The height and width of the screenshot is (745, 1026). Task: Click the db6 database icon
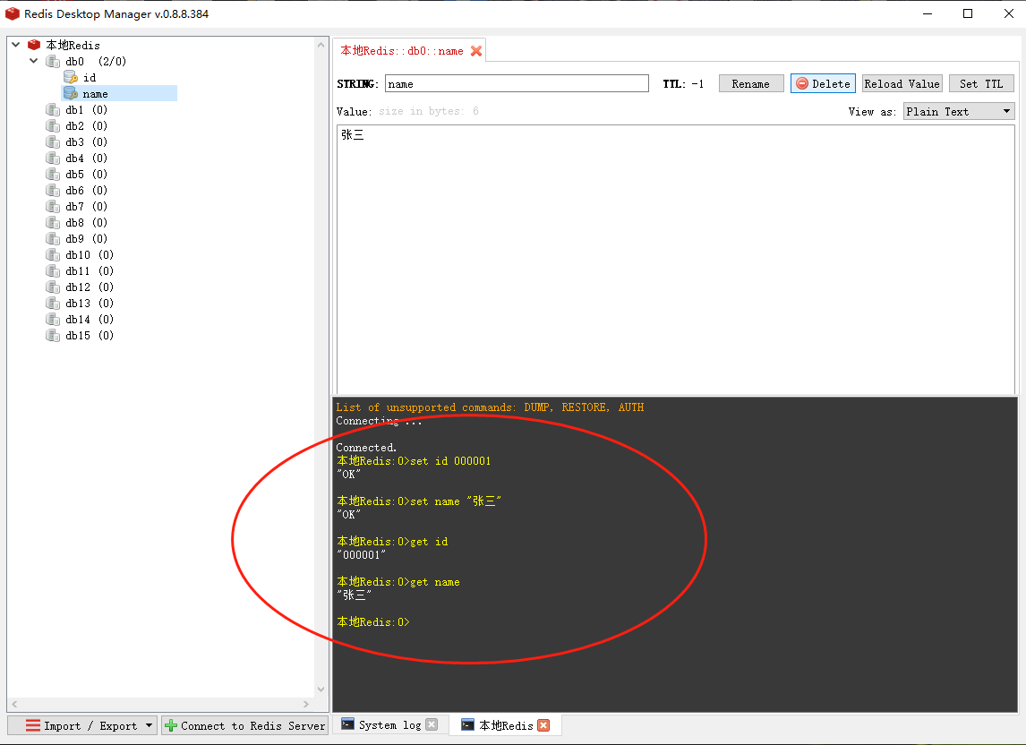point(53,190)
